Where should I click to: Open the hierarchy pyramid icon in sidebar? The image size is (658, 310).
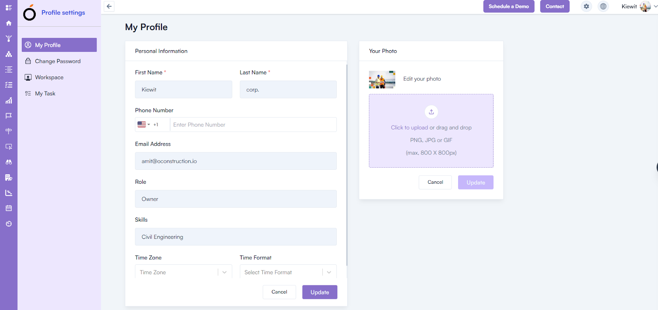click(x=9, y=54)
